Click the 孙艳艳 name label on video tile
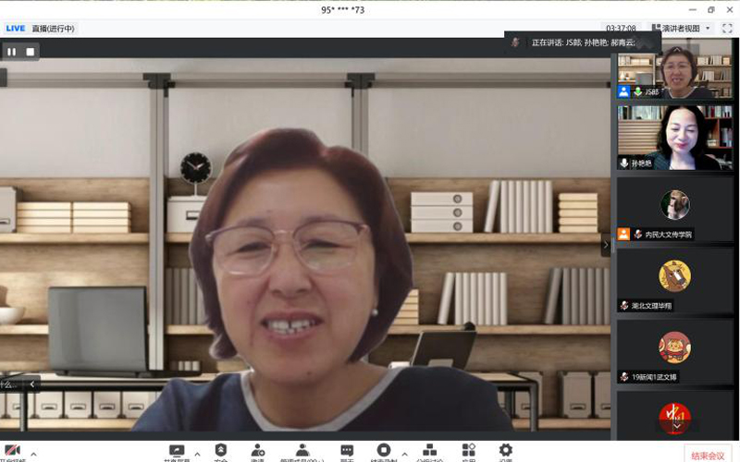 point(641,164)
